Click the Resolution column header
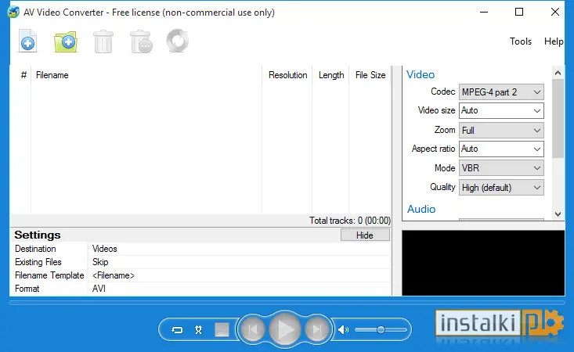574x352 pixels. pyautogui.click(x=287, y=75)
